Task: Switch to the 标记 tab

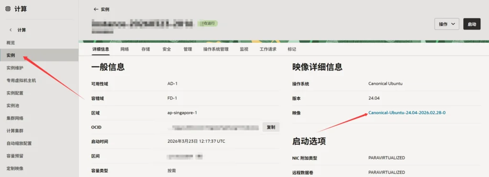Action: tap(292, 49)
